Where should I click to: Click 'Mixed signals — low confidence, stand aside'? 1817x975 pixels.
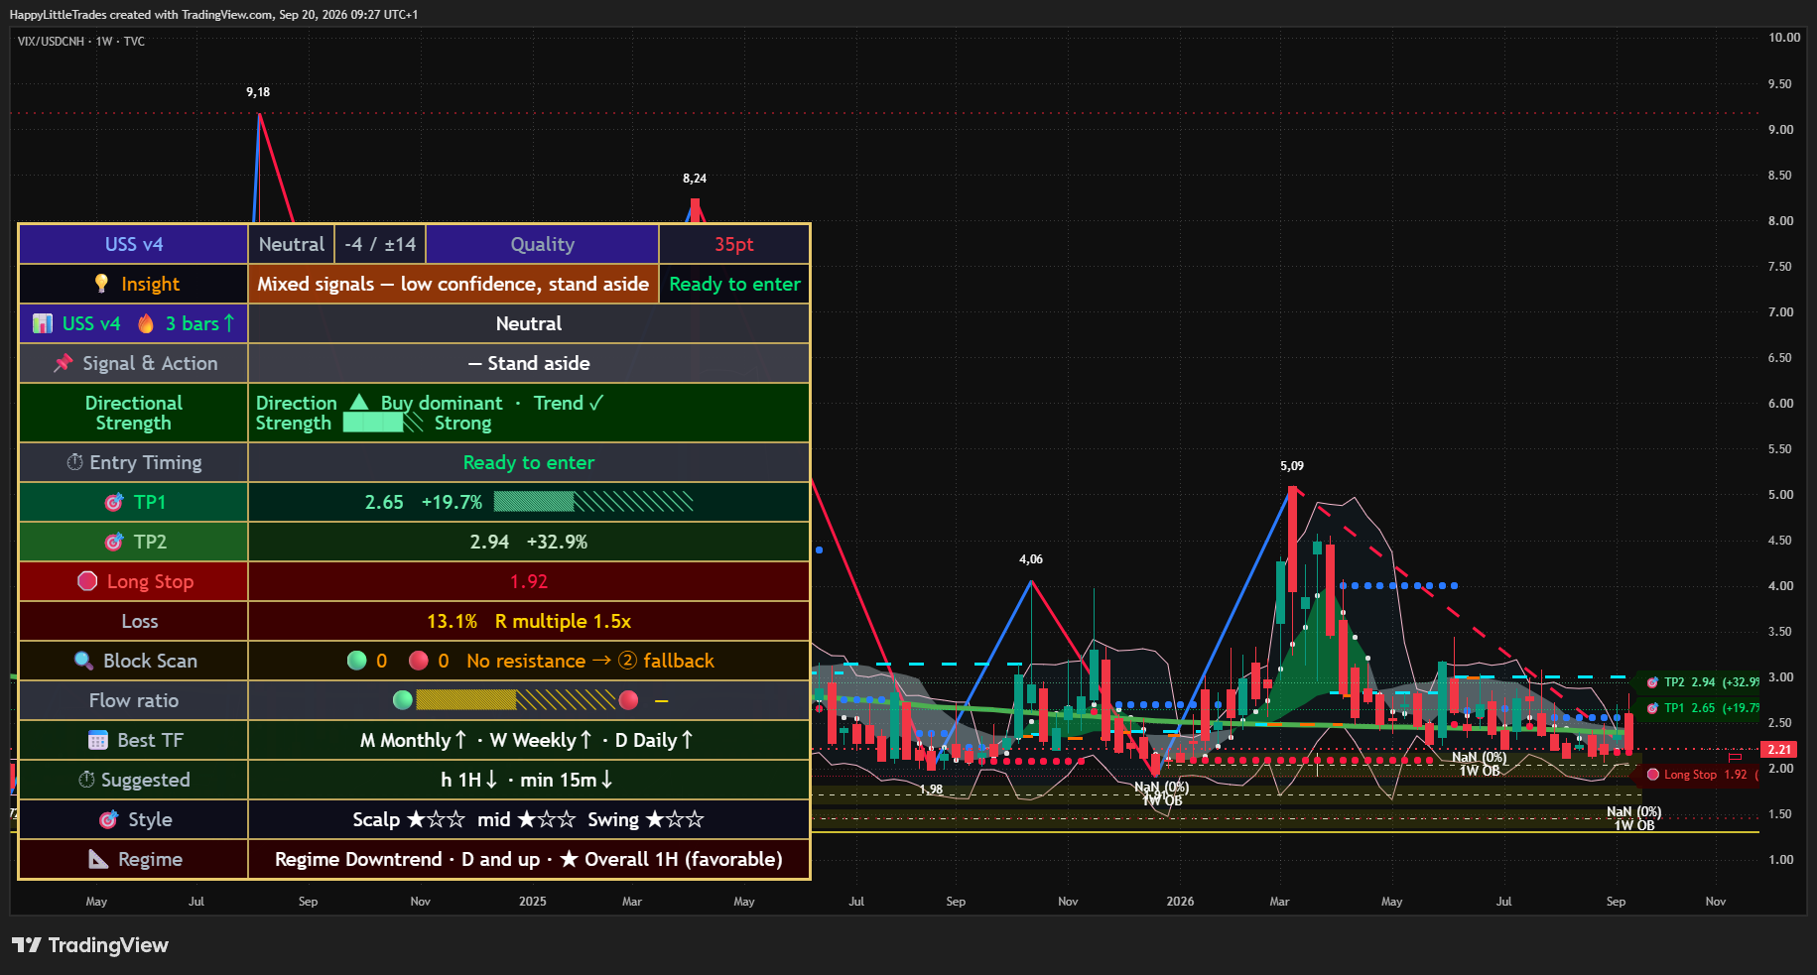pos(454,284)
